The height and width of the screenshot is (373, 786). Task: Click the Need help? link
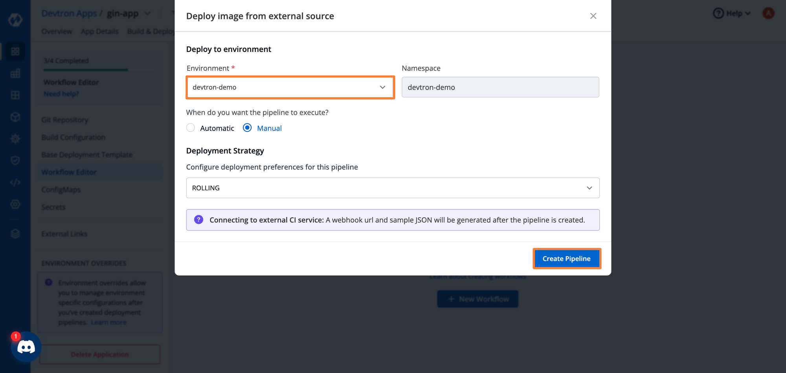[x=61, y=94]
